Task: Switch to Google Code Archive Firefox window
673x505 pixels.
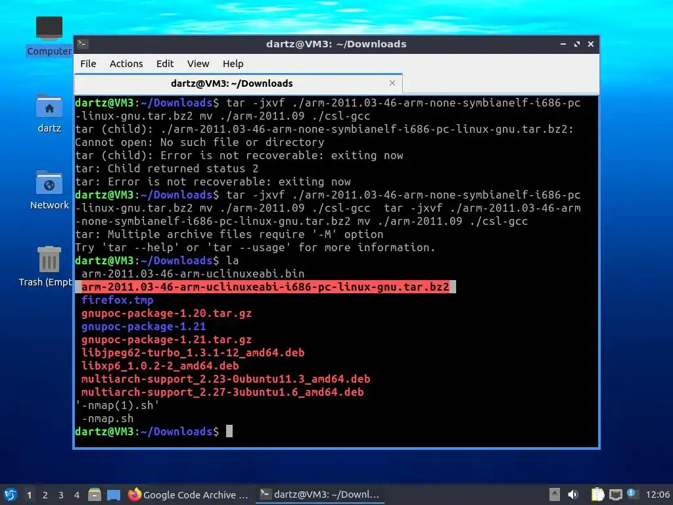Action: pos(189,494)
